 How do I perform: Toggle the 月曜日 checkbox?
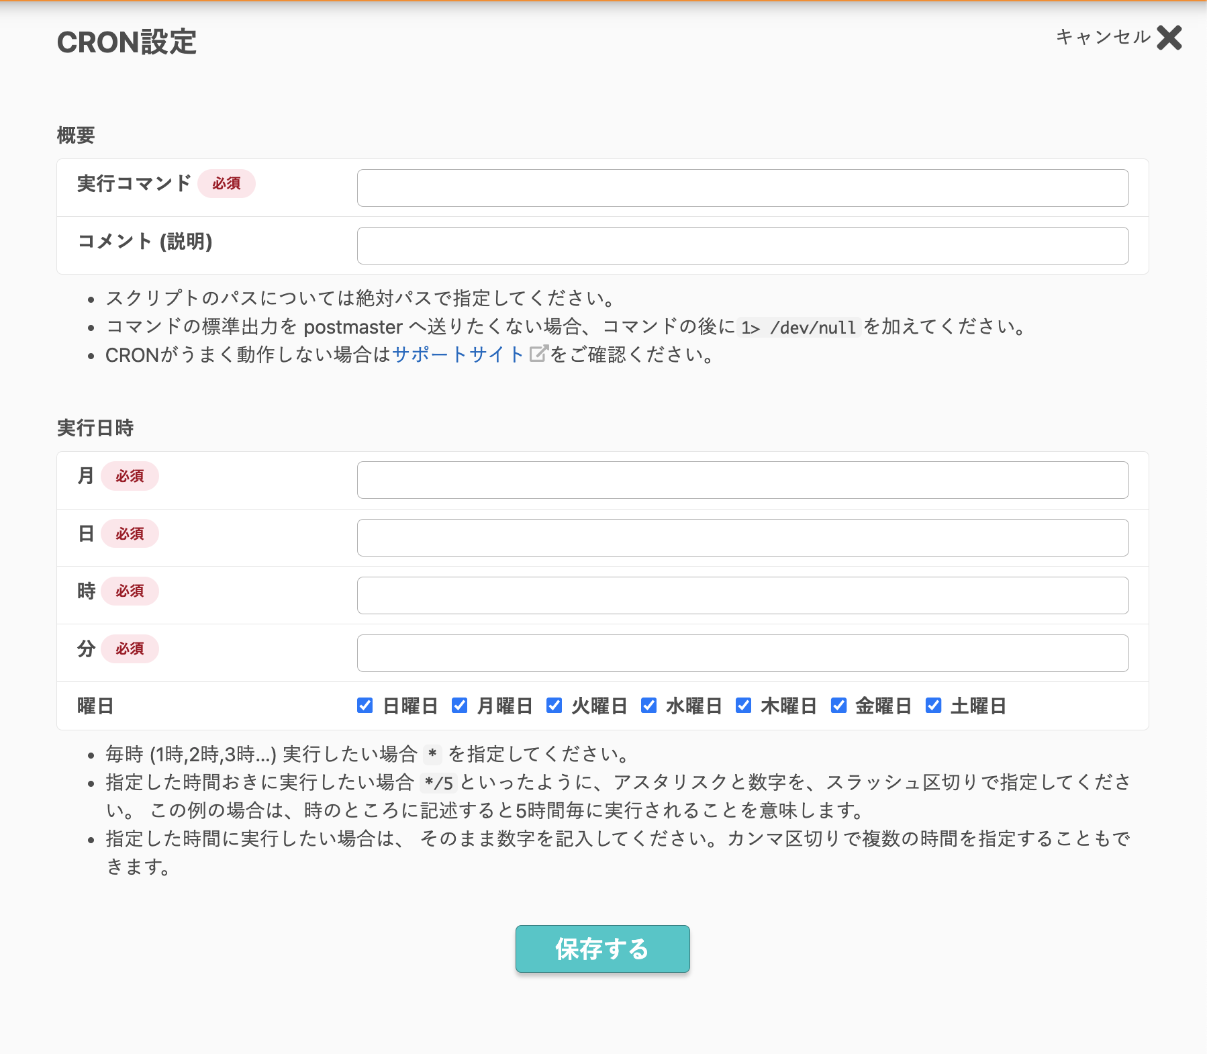point(459,706)
